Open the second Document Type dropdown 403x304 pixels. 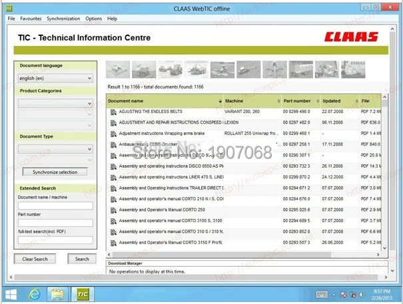pos(55,160)
